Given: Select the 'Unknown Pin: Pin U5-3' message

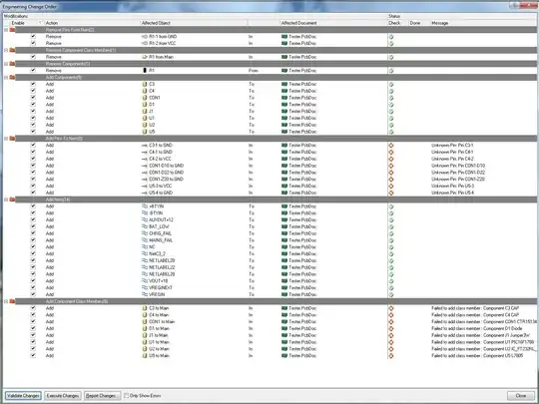Looking at the screenshot, I should [453, 186].
